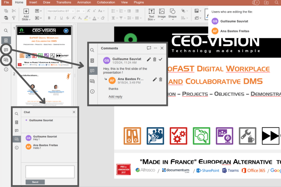
Task: Open the Shape insert dropdown
Action: coord(172,14)
